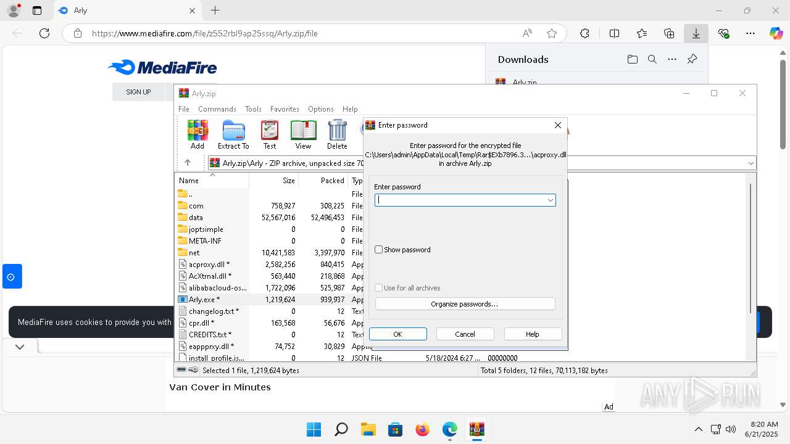This screenshot has width=790, height=444.
Task: Click Read aloud icon in address bar
Action: click(527, 33)
